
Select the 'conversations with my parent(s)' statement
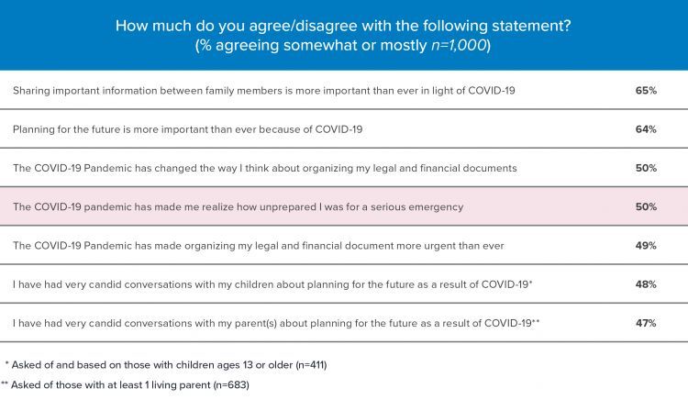276,323
